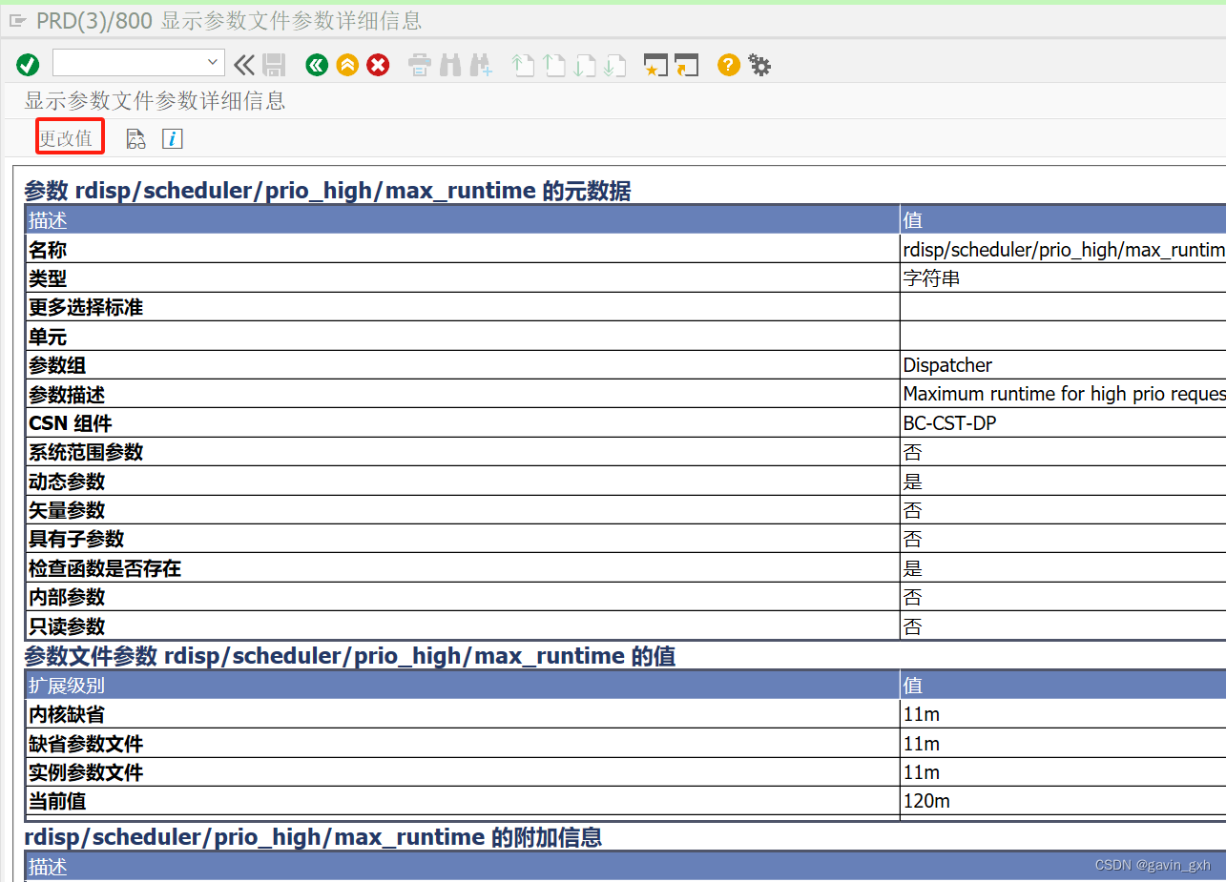Click the parameter documentation icon
Screen dimensions: 1226x882
(x=135, y=138)
